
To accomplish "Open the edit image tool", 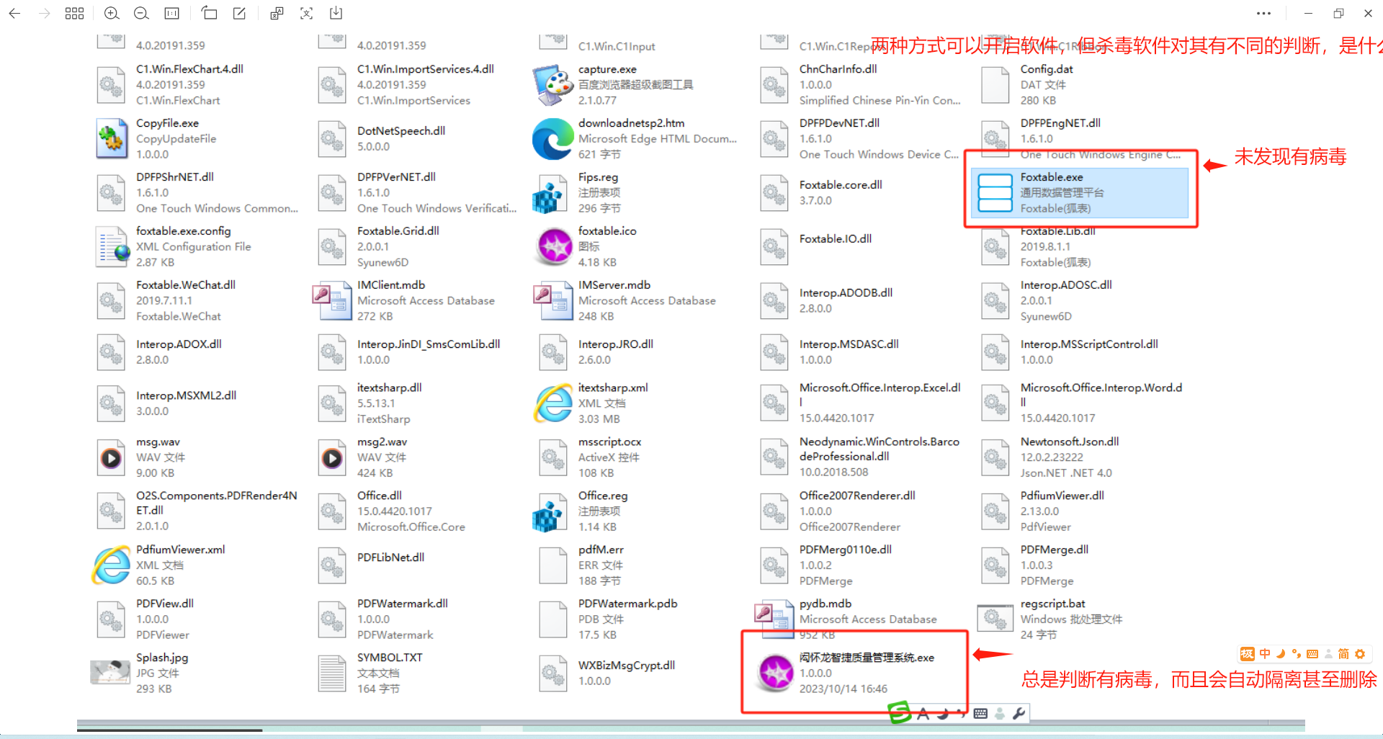I will [239, 13].
